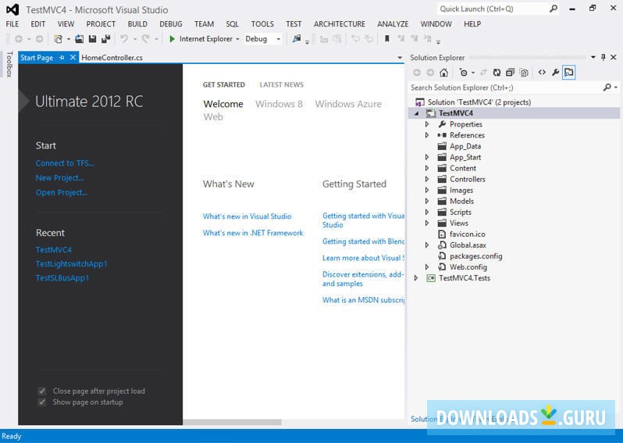Open the document tabs list dropdown arrow

pos(400,58)
